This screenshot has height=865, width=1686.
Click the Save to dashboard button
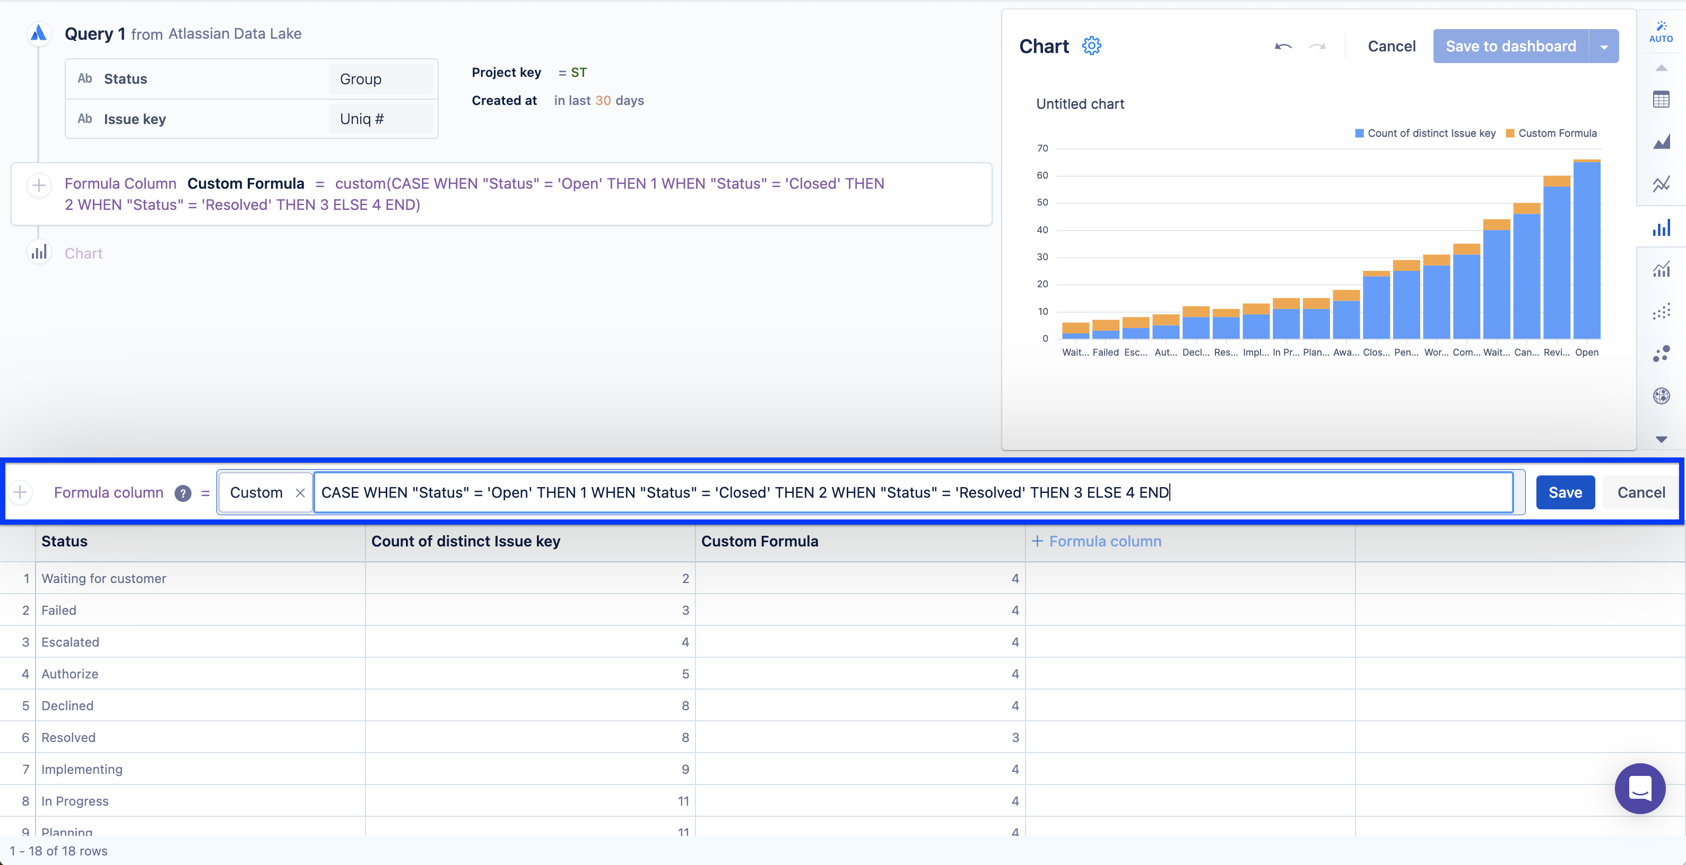coord(1510,47)
